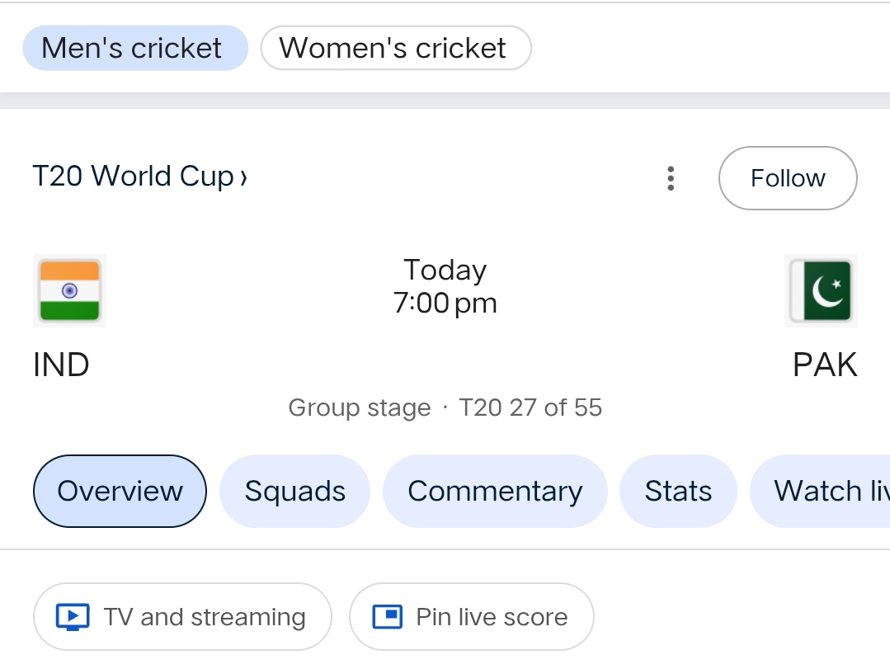Click the India flag icon
The height and width of the screenshot is (664, 890).
tap(70, 290)
